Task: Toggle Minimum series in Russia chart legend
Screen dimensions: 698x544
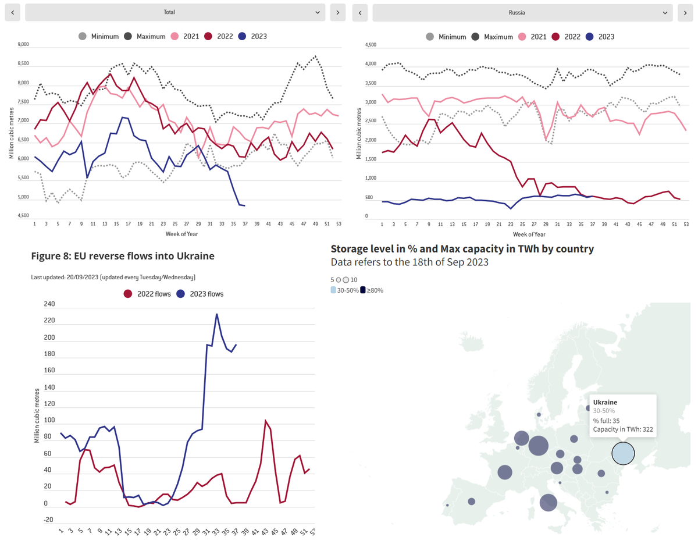Action: coord(446,37)
